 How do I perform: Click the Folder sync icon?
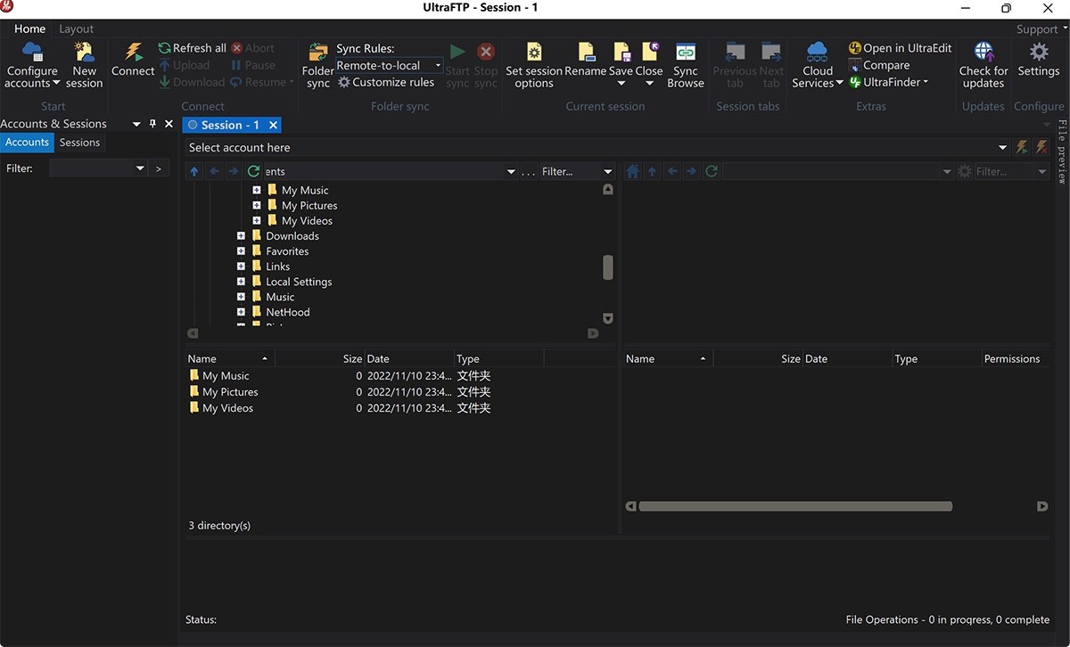coord(318,53)
